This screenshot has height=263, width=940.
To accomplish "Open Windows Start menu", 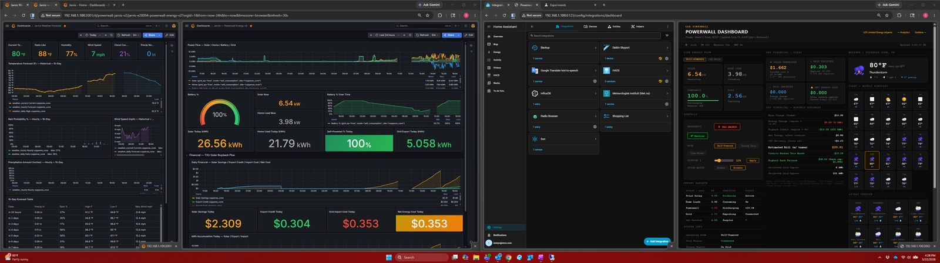I will tap(388, 257).
